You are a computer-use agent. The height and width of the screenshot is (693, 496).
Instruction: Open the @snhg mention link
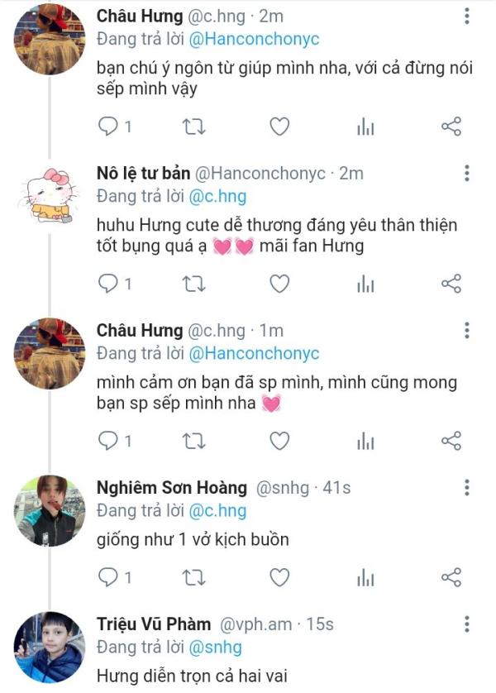pos(216,648)
